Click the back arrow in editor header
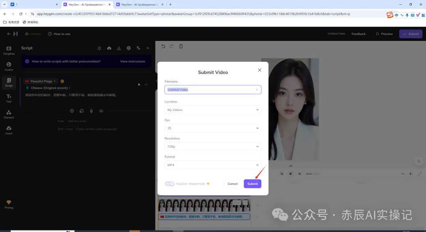426x232 pixels. 9,34
